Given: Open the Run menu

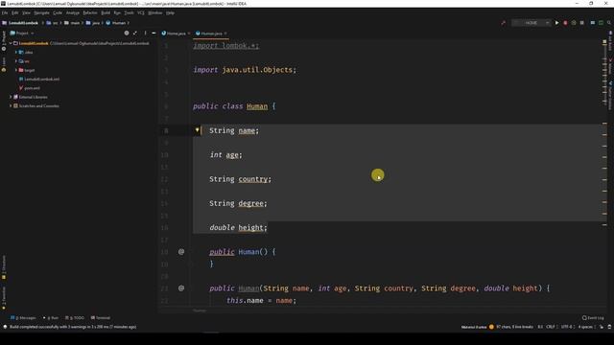Looking at the screenshot, I should tap(117, 12).
